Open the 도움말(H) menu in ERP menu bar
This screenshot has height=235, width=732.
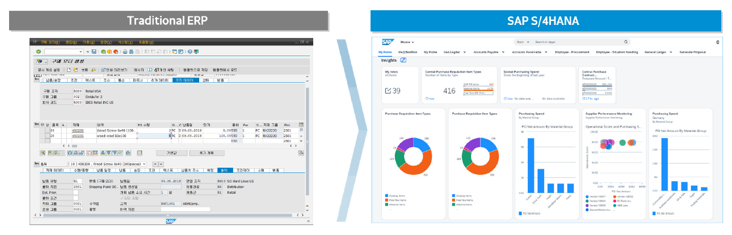146,42
